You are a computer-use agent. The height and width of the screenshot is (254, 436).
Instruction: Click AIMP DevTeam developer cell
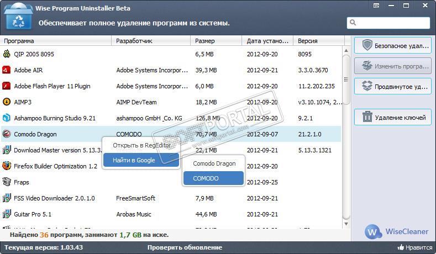click(136, 102)
